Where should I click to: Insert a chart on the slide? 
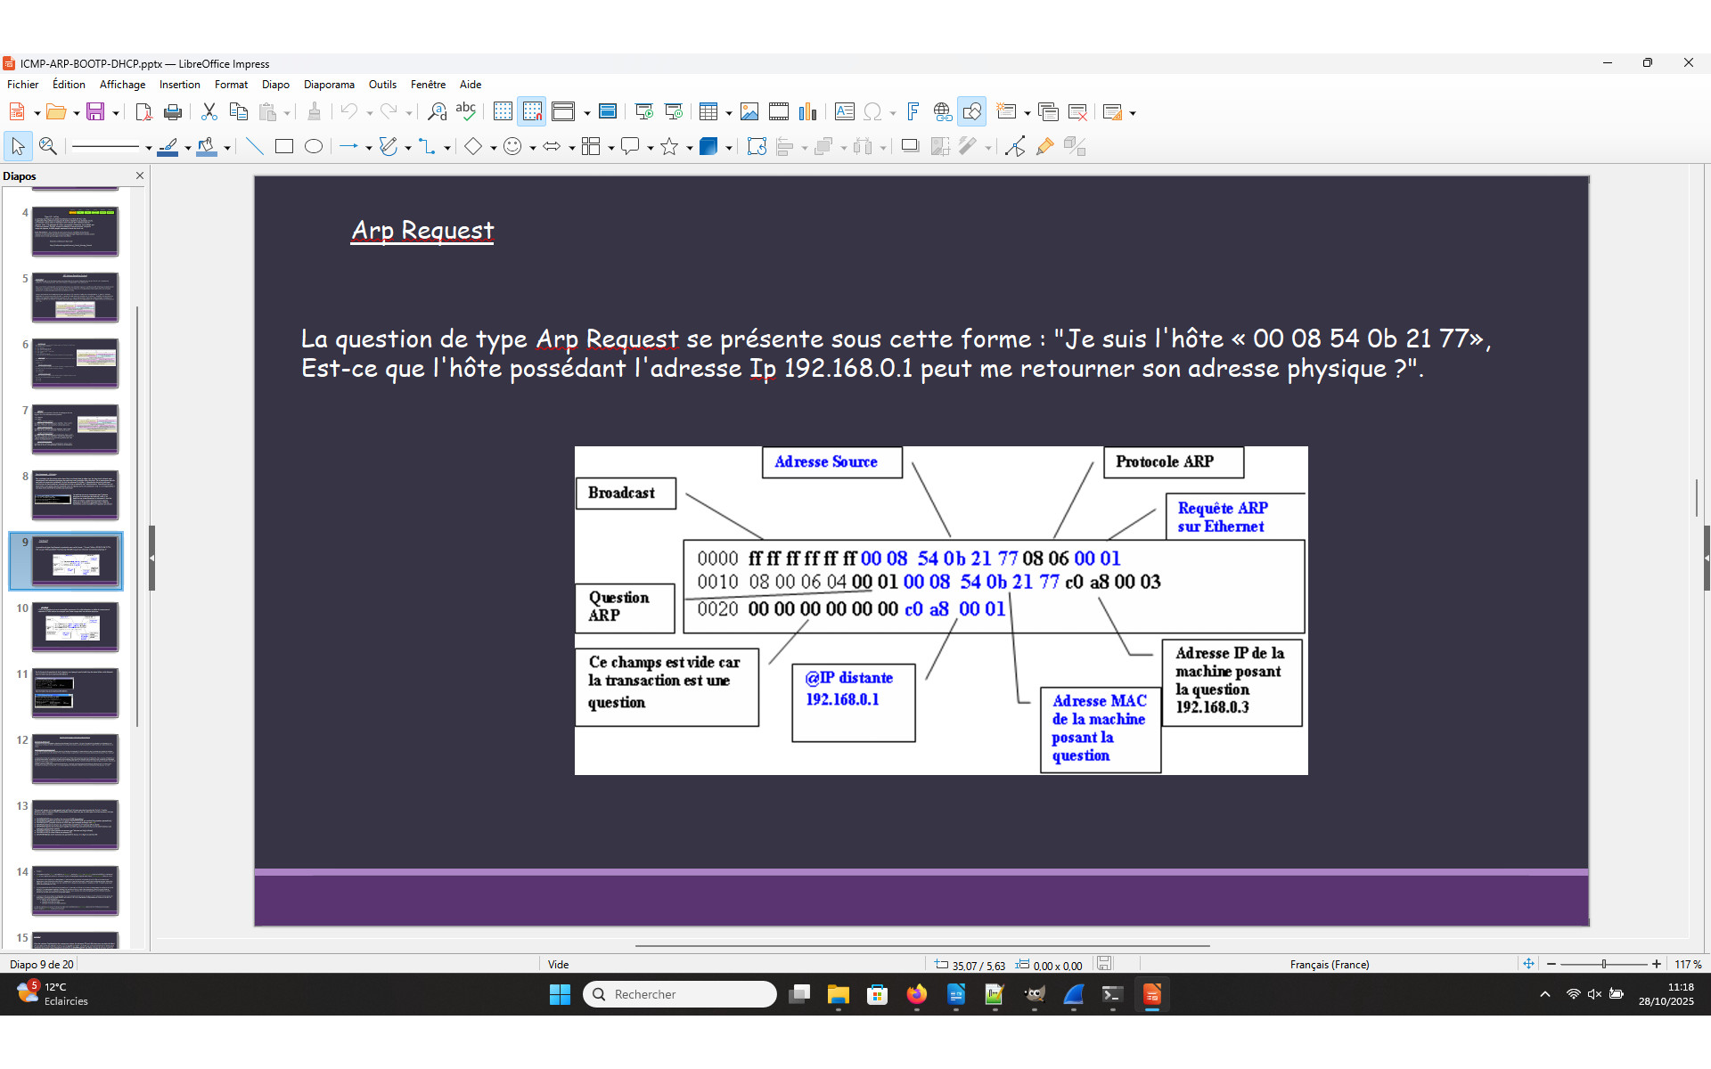coord(808,111)
